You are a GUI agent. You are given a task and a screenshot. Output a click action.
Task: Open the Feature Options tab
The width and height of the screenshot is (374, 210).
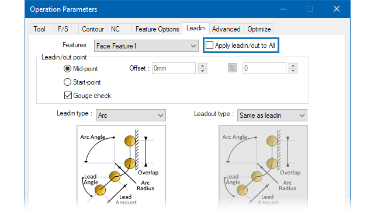[x=157, y=29]
